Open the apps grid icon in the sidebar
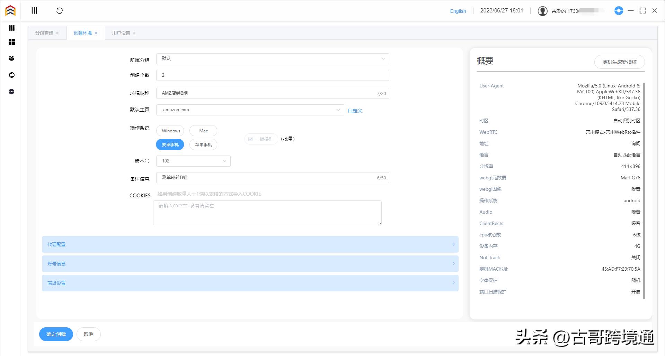 click(11, 28)
